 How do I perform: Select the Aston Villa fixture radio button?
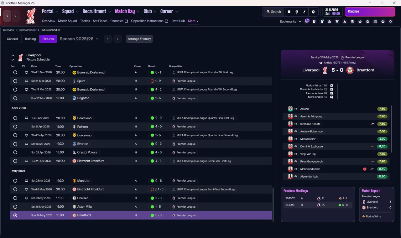click(x=15, y=207)
